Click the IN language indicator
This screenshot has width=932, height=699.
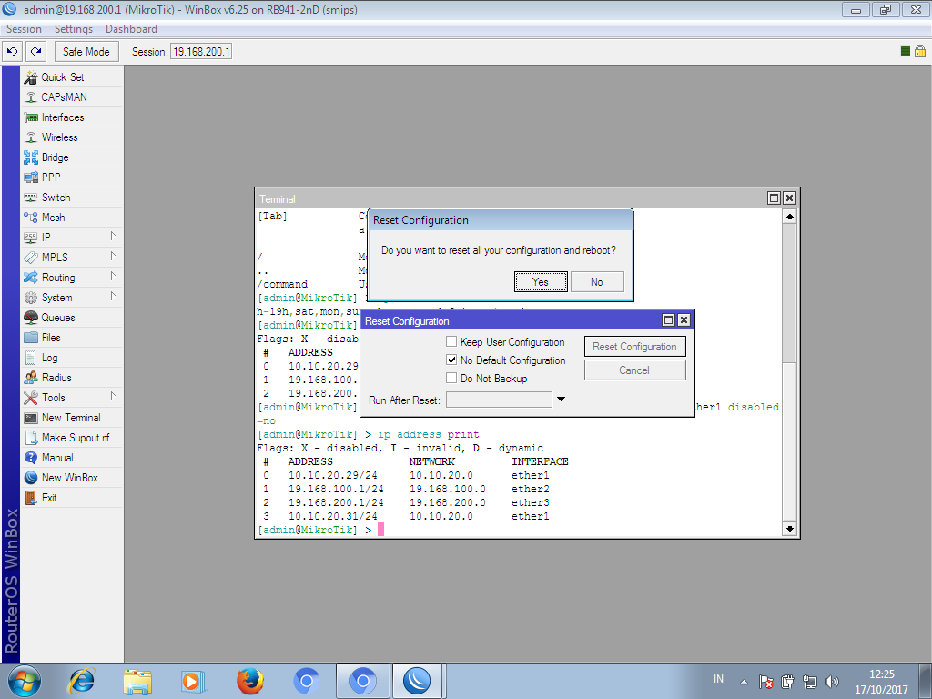coord(719,679)
